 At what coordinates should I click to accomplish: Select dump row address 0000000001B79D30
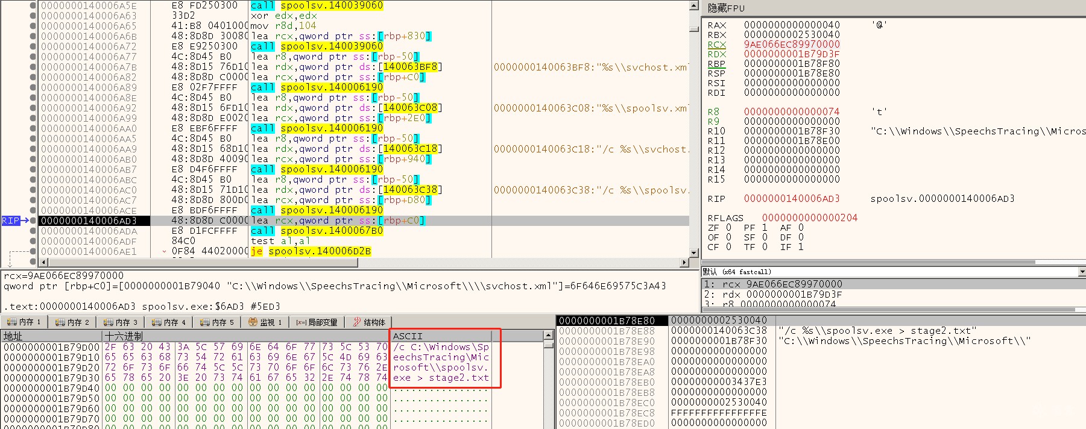[51, 378]
